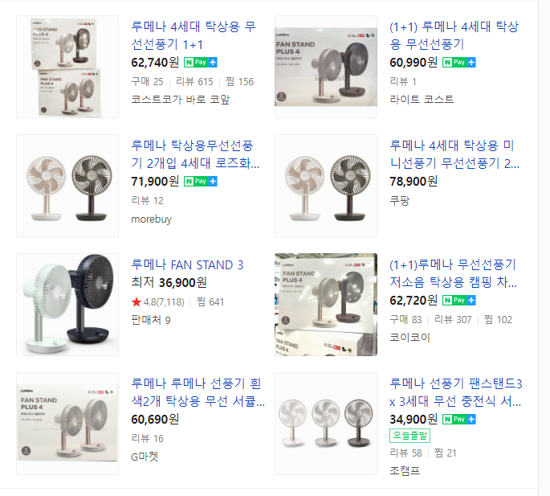Open the 루메나 탁상용무선선풍기 2개입 로즈화 listing
The height and width of the screenshot is (496, 550).
tap(195, 154)
